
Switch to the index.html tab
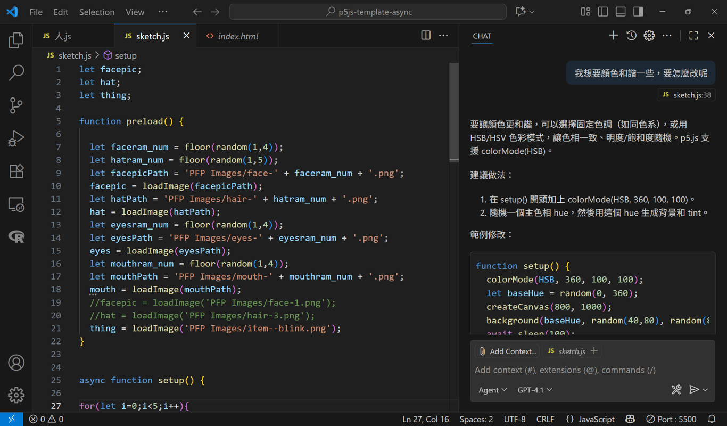[237, 36]
